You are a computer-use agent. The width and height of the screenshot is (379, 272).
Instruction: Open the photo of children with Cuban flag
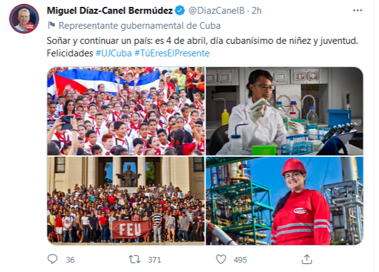pyautogui.click(x=126, y=111)
